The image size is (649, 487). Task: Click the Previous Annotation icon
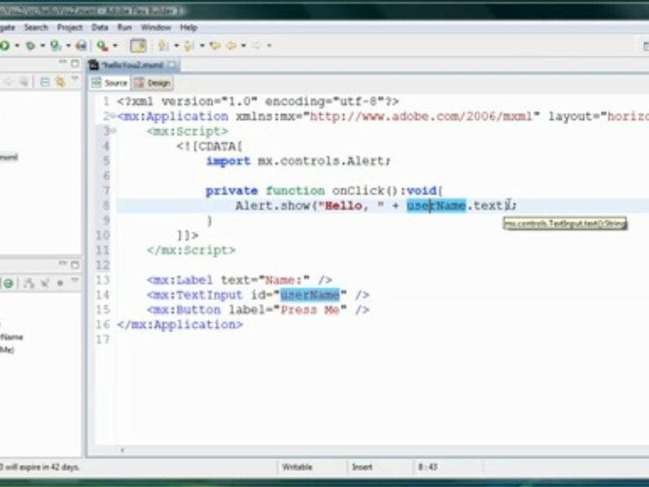pyautogui.click(x=189, y=45)
